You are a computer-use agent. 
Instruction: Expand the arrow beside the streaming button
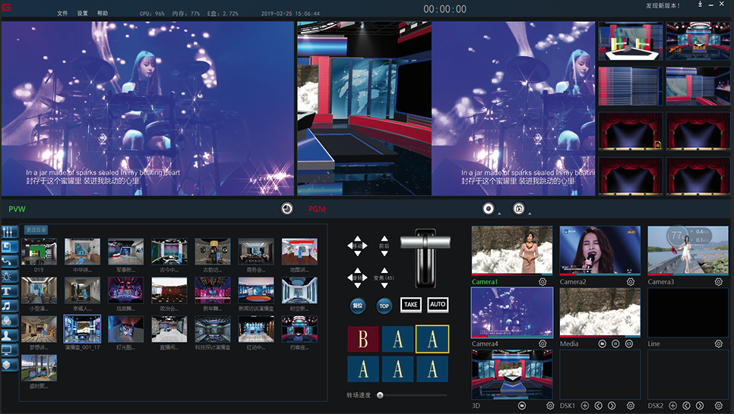(x=529, y=213)
